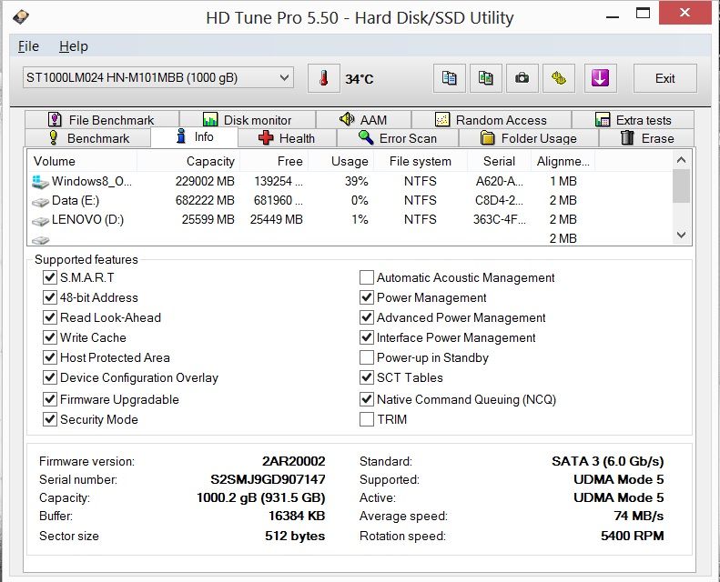Click the Free column header
The image size is (720, 582).
[274, 162]
